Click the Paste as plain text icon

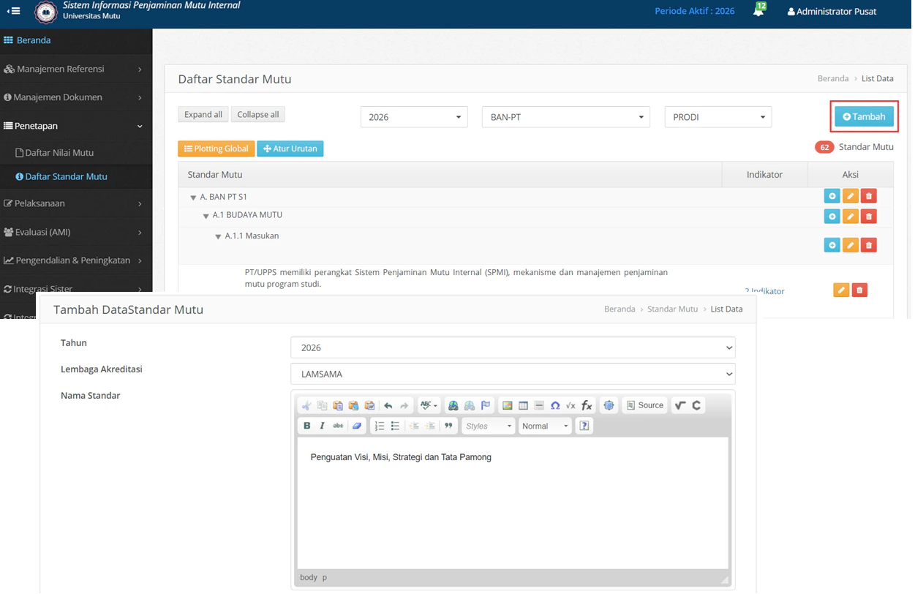point(354,405)
